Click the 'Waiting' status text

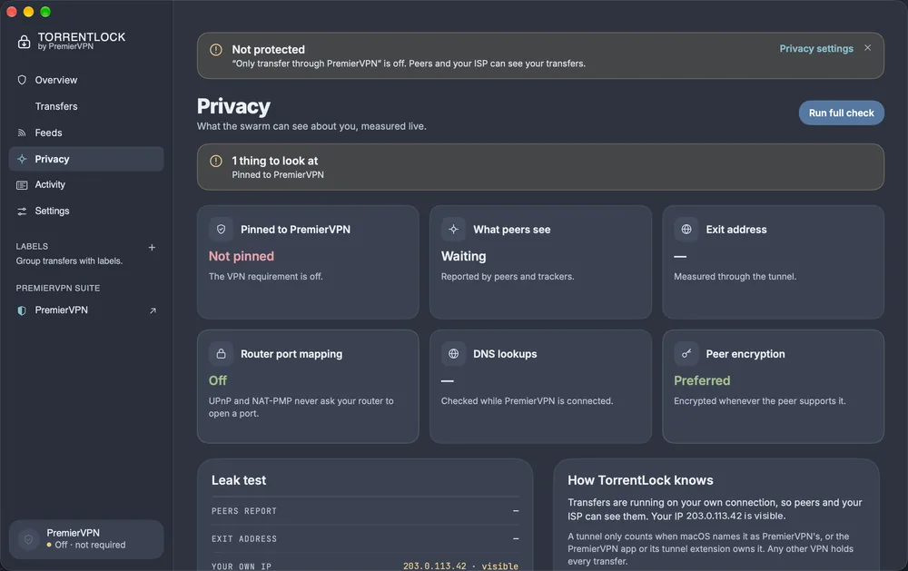click(463, 256)
